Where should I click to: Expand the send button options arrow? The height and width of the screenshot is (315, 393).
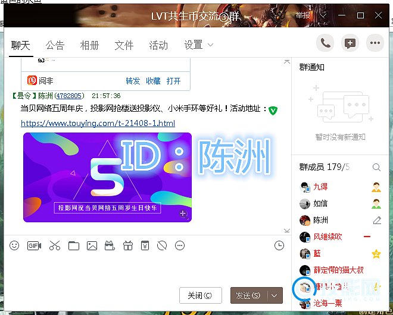[x=274, y=295]
